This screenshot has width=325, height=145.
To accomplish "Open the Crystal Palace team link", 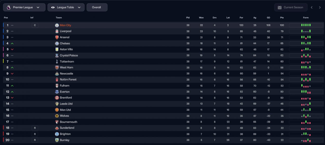I will (69, 55).
